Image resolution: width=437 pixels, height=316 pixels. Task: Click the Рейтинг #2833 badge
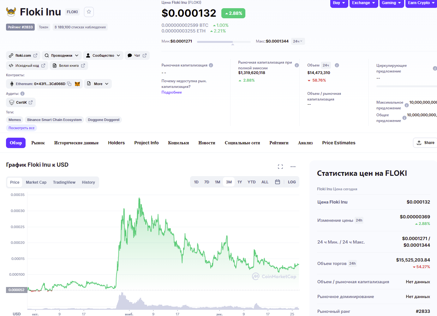(21, 27)
